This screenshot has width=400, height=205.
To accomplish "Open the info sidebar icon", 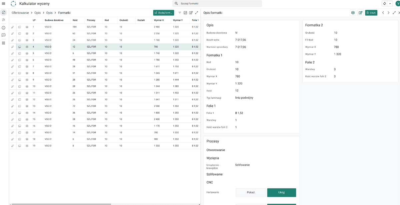I will (3, 28).
